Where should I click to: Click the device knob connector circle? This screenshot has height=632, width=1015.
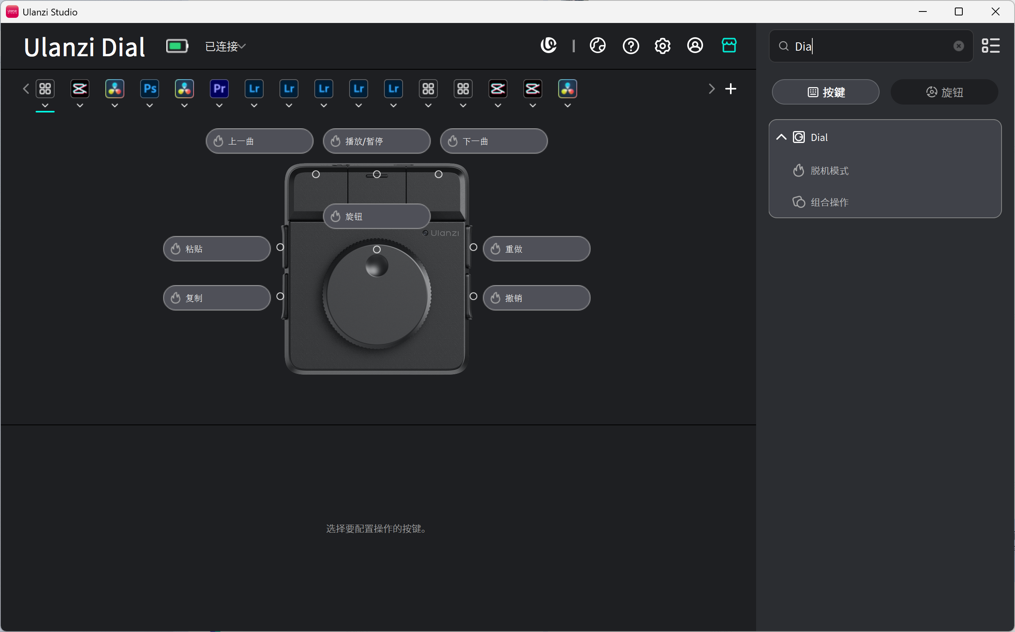click(376, 249)
